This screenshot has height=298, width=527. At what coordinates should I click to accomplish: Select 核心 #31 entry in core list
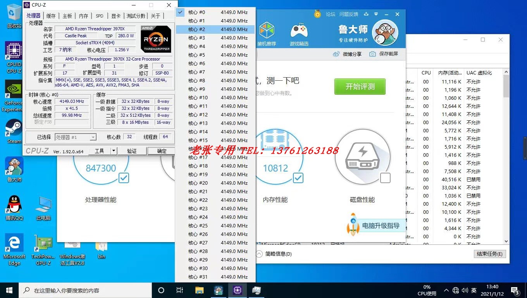pyautogui.click(x=215, y=277)
